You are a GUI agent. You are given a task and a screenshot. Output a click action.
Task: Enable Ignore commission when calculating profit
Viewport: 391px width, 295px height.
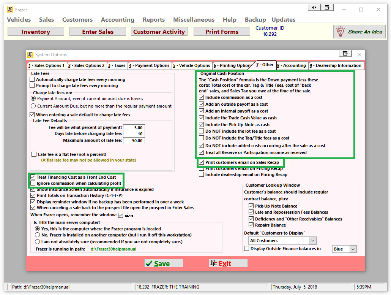click(33, 183)
